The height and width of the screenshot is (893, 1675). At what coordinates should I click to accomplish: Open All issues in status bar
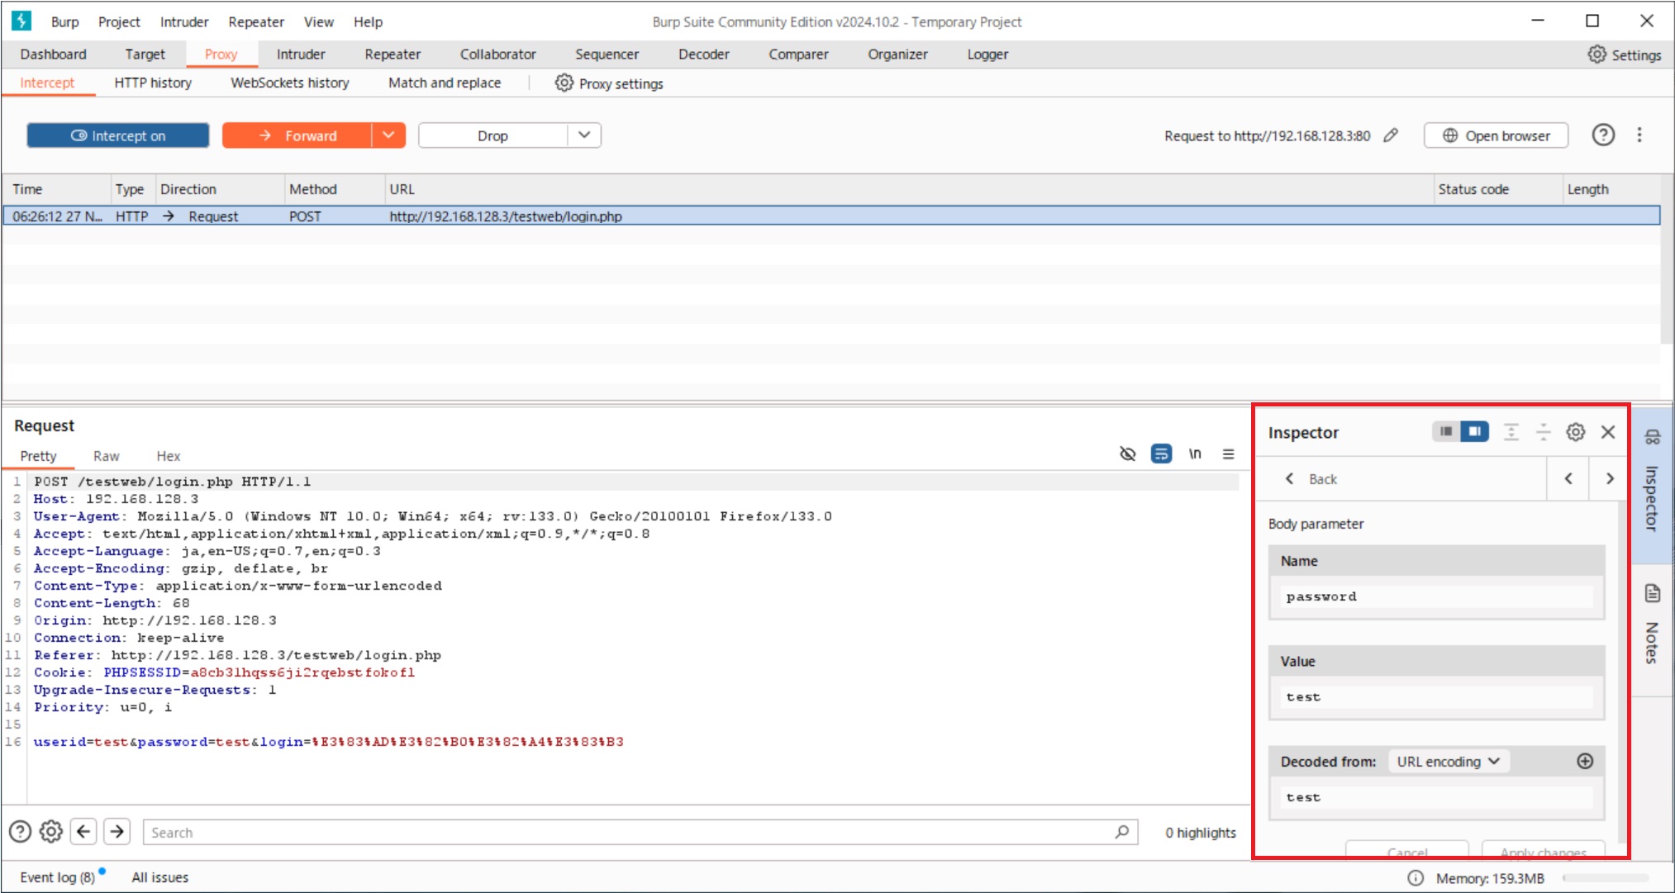pyautogui.click(x=160, y=877)
